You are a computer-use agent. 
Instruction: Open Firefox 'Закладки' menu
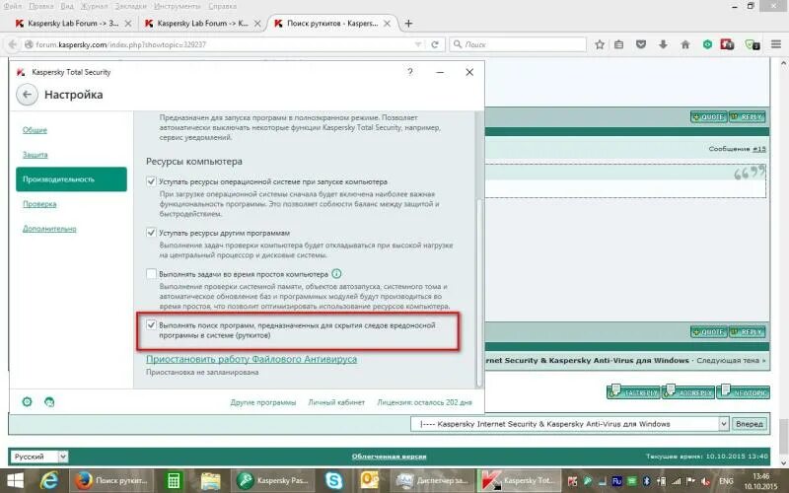[130, 6]
